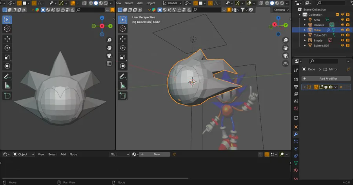The height and width of the screenshot is (185, 353).
Task: Open the Output properties tab
Action: [x=296, y=87]
